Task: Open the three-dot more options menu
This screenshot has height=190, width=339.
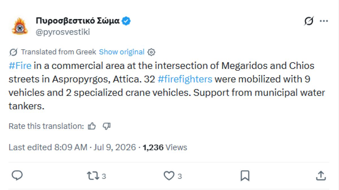Action: pos(324,21)
